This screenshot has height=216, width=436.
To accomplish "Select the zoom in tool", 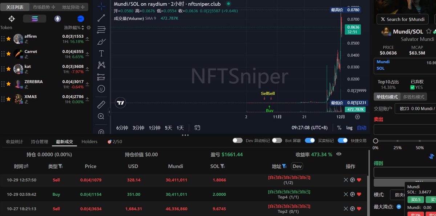I will 101,116.
